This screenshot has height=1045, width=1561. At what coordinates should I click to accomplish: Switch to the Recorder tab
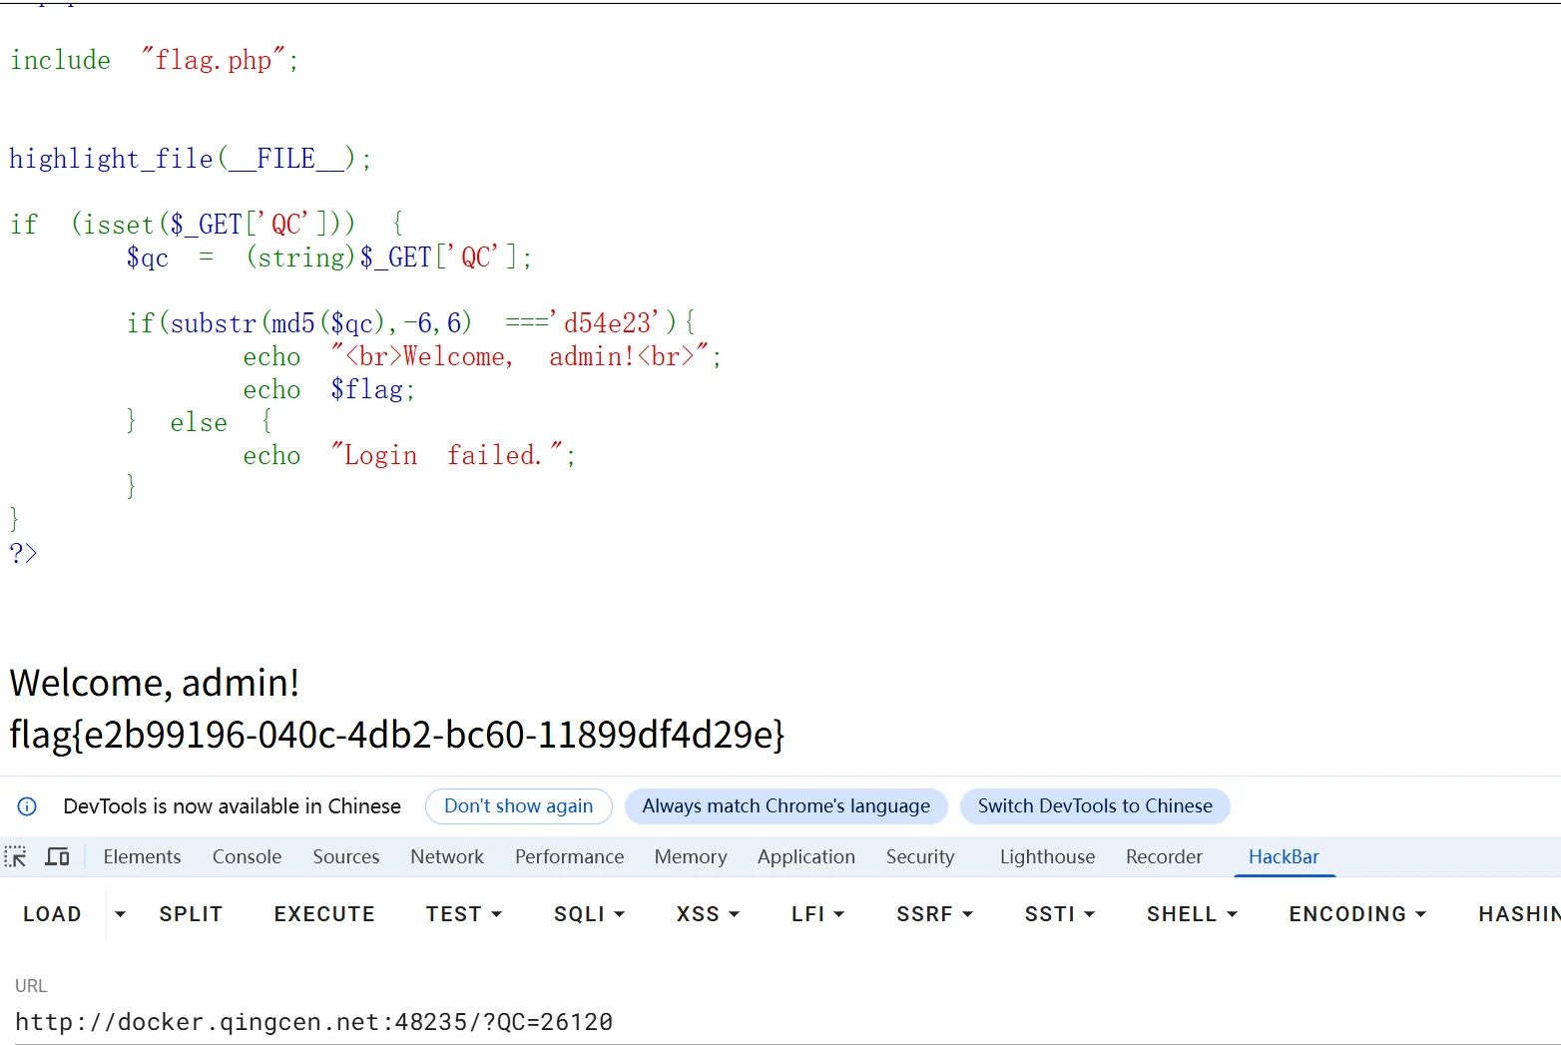point(1164,856)
